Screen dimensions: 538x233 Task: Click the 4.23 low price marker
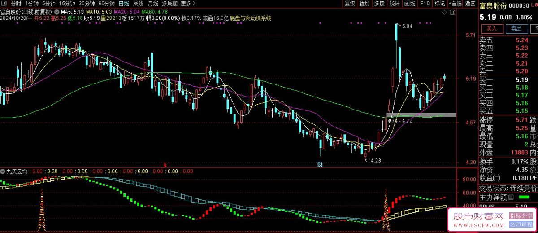pyautogui.click(x=375, y=160)
